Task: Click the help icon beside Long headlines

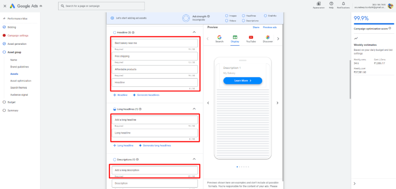Action: tap(140, 109)
